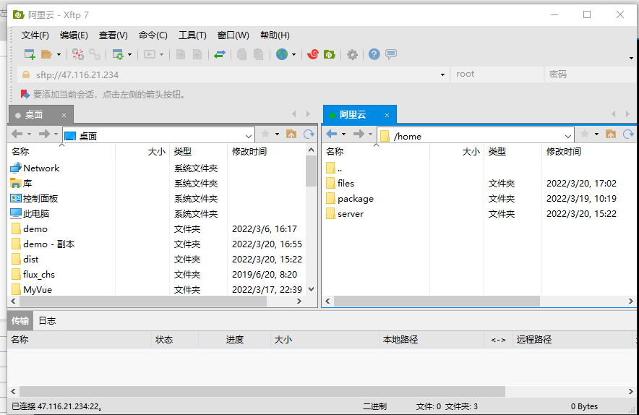639x415 pixels.
Task: Open Help with the question mark icon
Action: 374,54
